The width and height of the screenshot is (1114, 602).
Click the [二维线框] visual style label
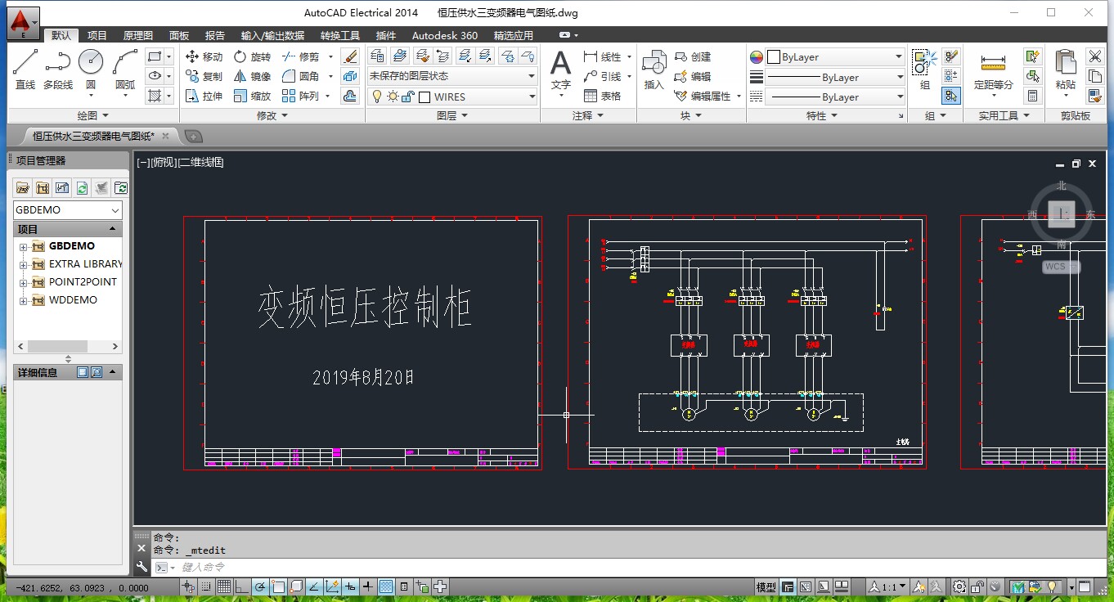[x=200, y=162]
